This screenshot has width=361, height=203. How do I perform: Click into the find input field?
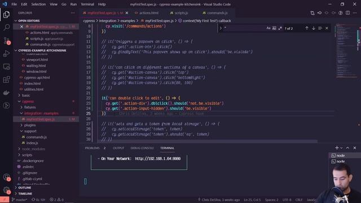point(244,28)
